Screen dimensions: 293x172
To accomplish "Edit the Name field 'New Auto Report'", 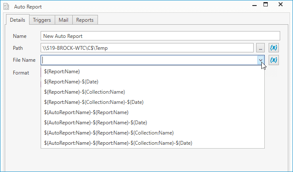I will 160,36.
